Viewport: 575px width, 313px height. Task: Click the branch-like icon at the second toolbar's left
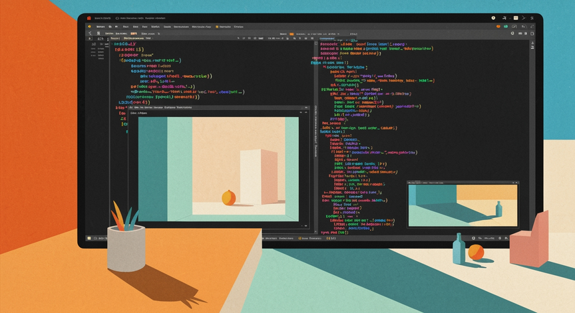(x=90, y=33)
